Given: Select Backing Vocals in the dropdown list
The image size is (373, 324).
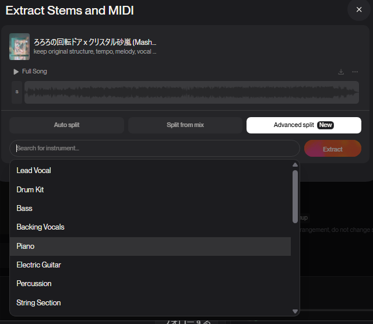Looking at the screenshot, I should [x=150, y=227].
